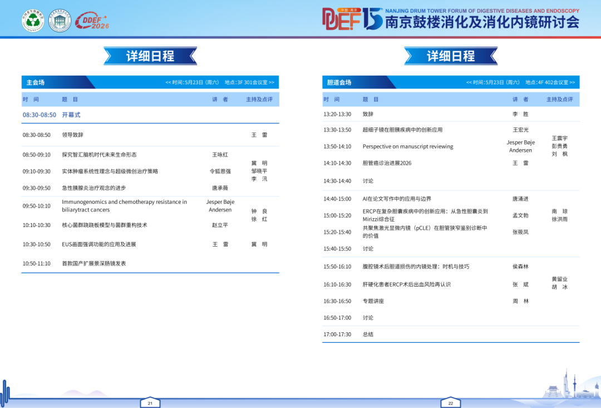The width and height of the screenshot is (601, 408).
Task: Click the red DDEF 2026 logo
Action: pyautogui.click(x=92, y=21)
